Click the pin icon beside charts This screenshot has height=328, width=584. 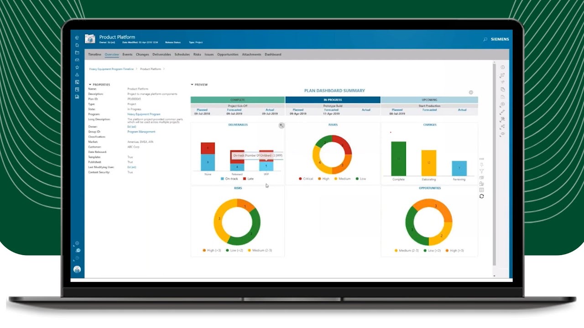[x=481, y=165]
